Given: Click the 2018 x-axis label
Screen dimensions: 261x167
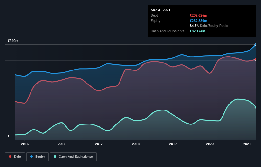Looking at the screenshot, I should pos(136,144).
